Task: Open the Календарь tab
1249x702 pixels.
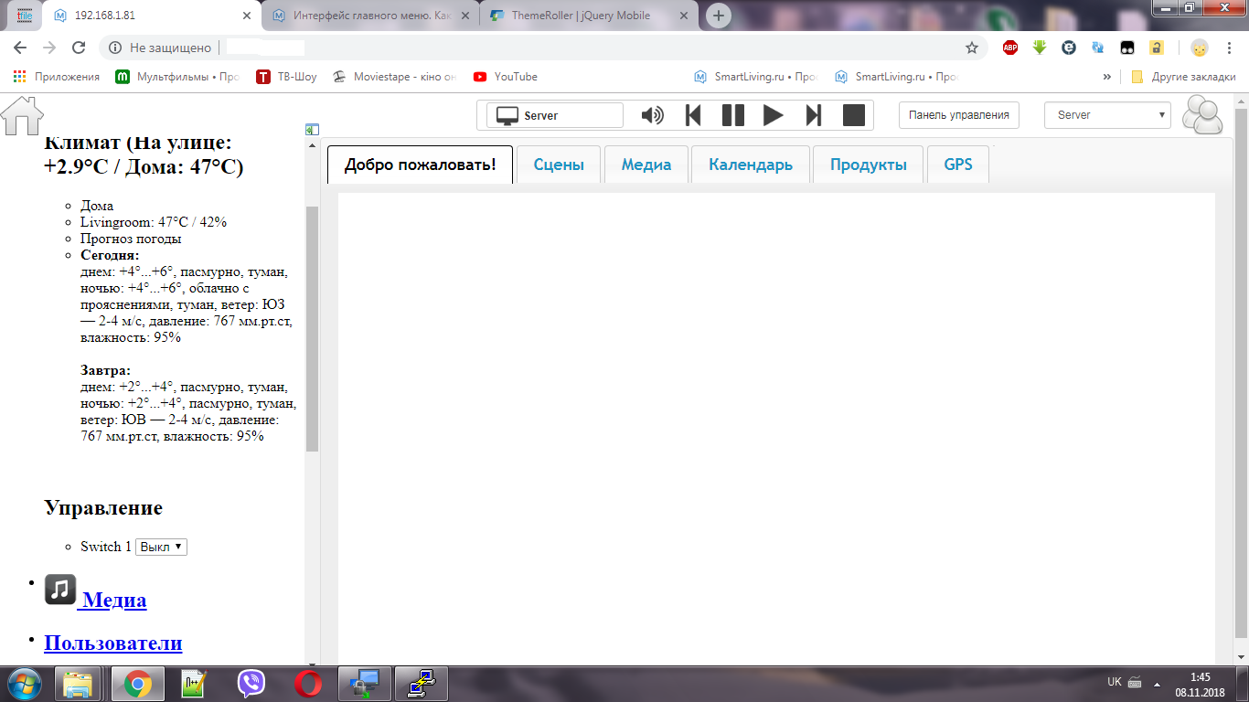Action: click(750, 165)
